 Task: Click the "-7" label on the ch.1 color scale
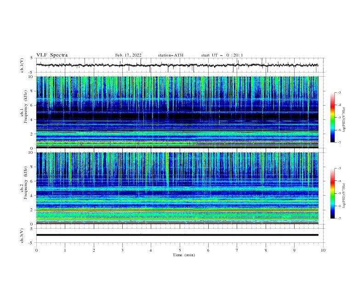(x=339, y=142)
